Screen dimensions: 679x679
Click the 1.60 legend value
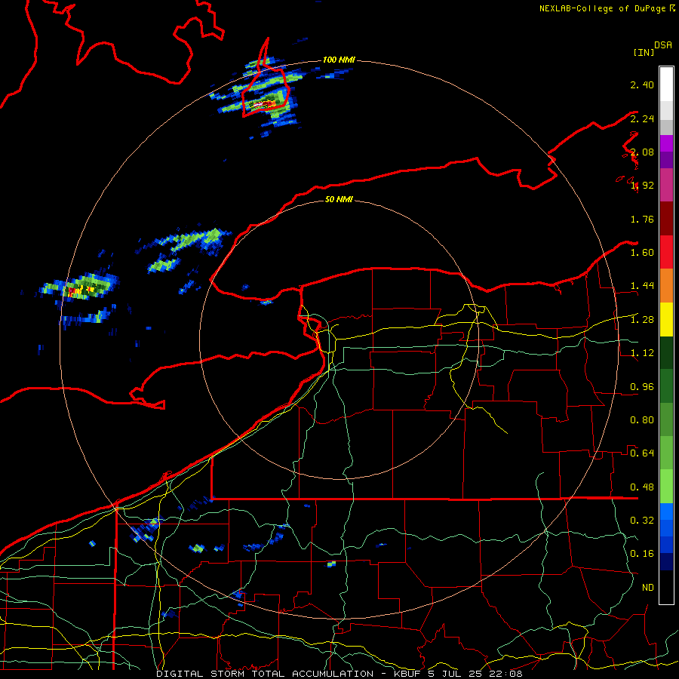point(642,253)
